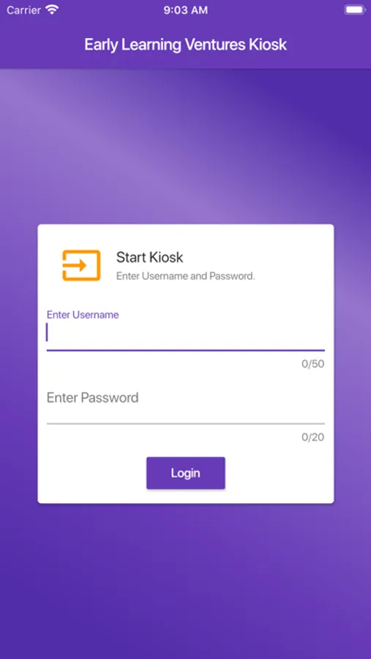The height and width of the screenshot is (659, 371).
Task: Click the 0/20 password character counter
Action: (313, 438)
